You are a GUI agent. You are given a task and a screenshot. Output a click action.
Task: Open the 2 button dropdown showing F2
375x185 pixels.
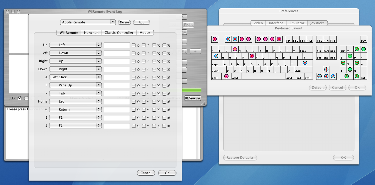coord(75,126)
